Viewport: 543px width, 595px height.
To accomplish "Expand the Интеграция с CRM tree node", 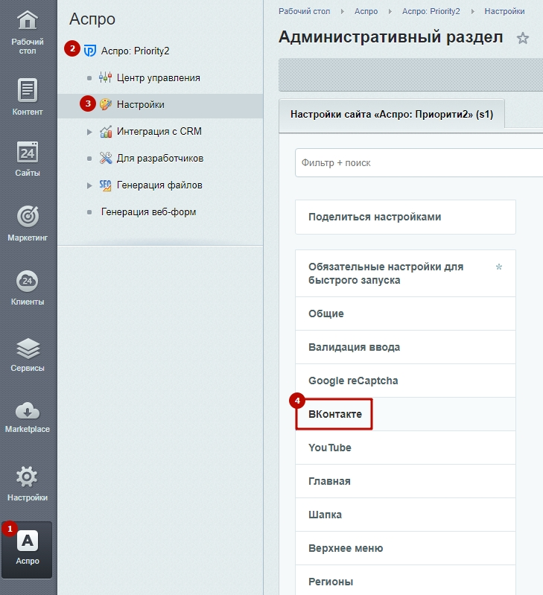I will pos(89,132).
